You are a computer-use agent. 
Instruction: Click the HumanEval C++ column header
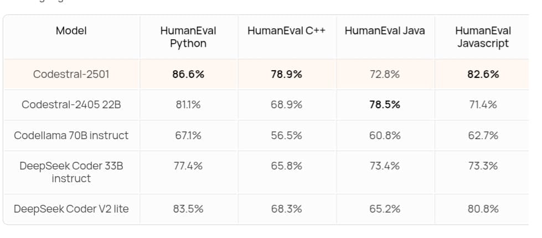tap(287, 31)
